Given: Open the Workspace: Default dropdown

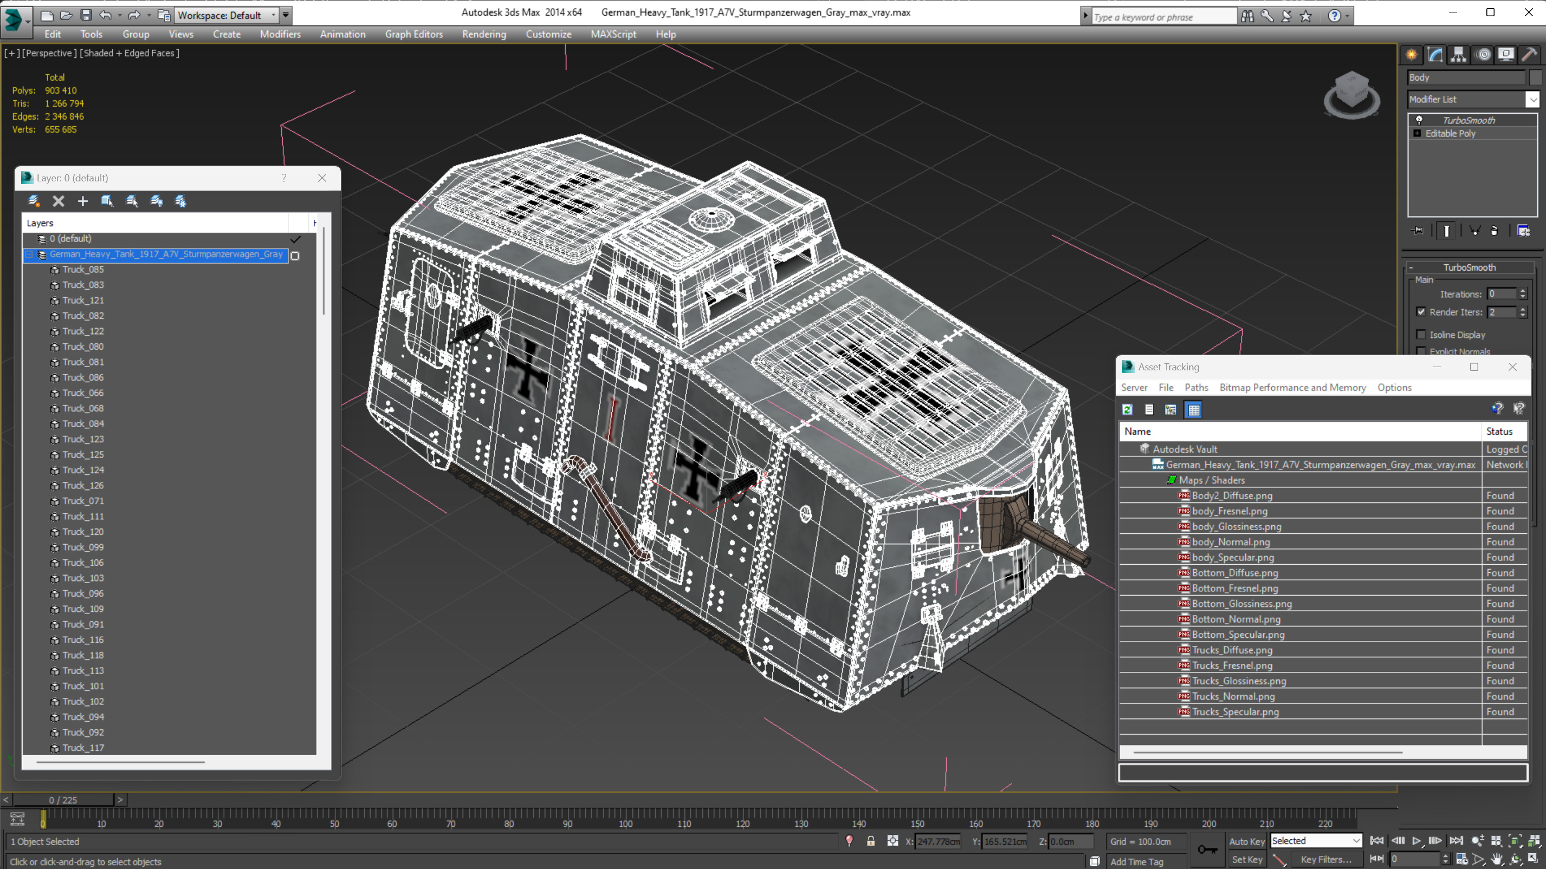Looking at the screenshot, I should pyautogui.click(x=227, y=15).
